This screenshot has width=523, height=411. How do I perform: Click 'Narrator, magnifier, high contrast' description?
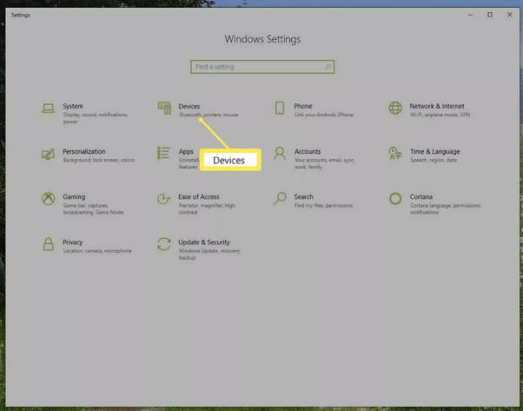pyautogui.click(x=207, y=209)
